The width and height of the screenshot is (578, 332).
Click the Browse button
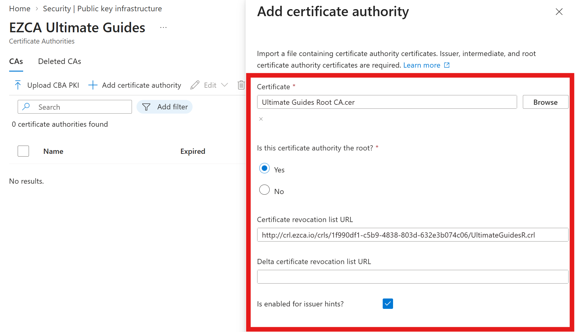[545, 102]
